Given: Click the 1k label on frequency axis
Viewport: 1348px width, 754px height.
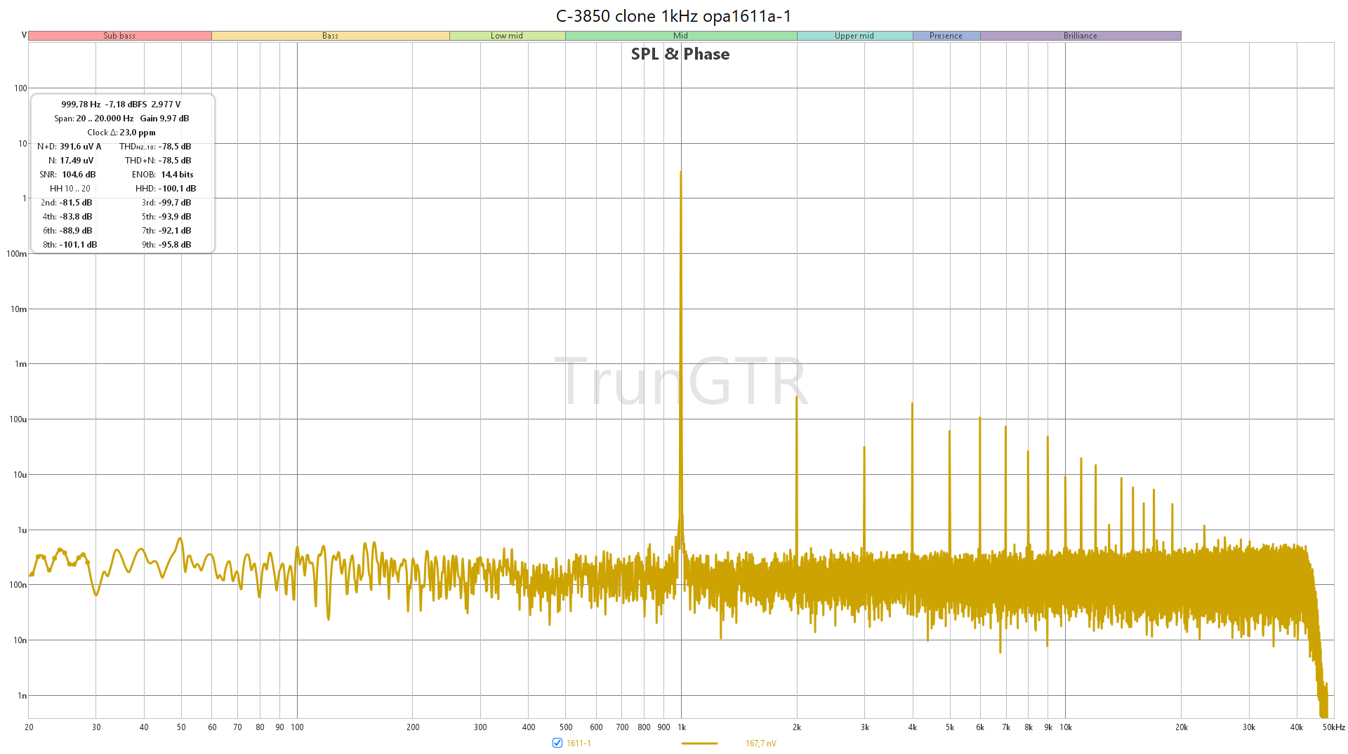Looking at the screenshot, I should (681, 727).
